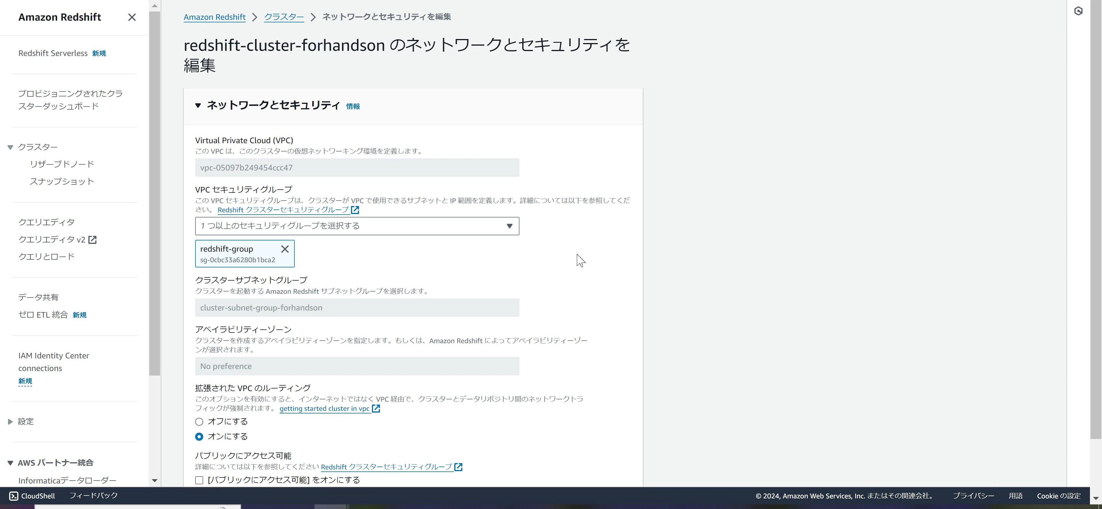Click CloudShell icon in footer bar
Viewport: 1102px width, 509px height.
pos(14,496)
